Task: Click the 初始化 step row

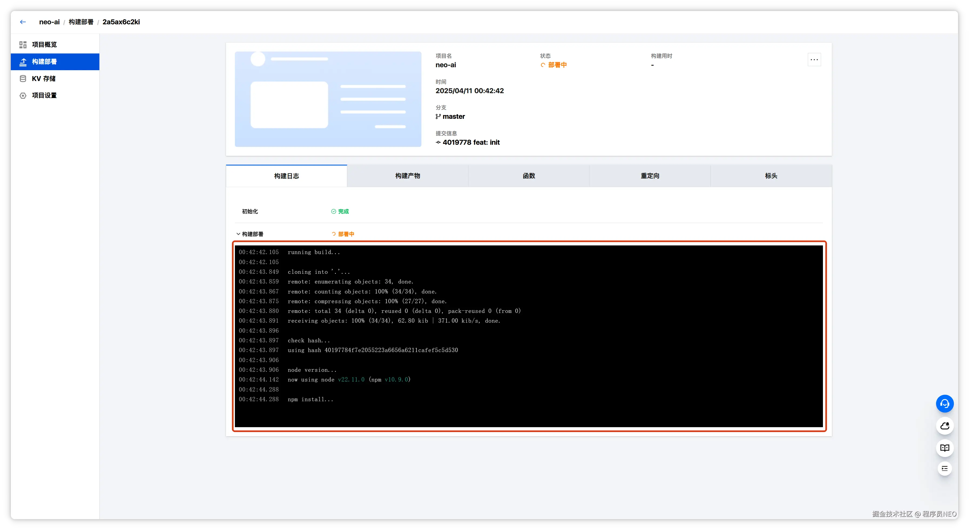Action: [250, 211]
